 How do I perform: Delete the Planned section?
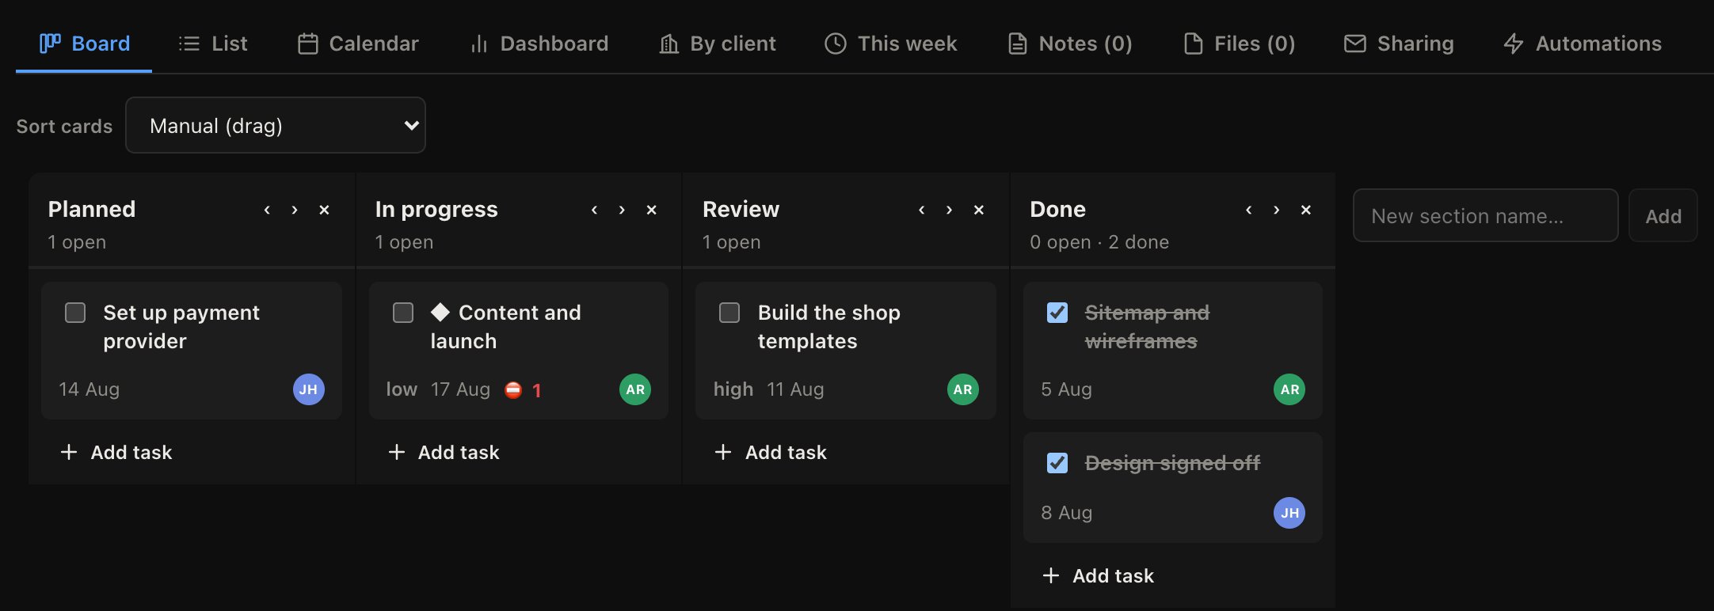pyautogui.click(x=324, y=210)
